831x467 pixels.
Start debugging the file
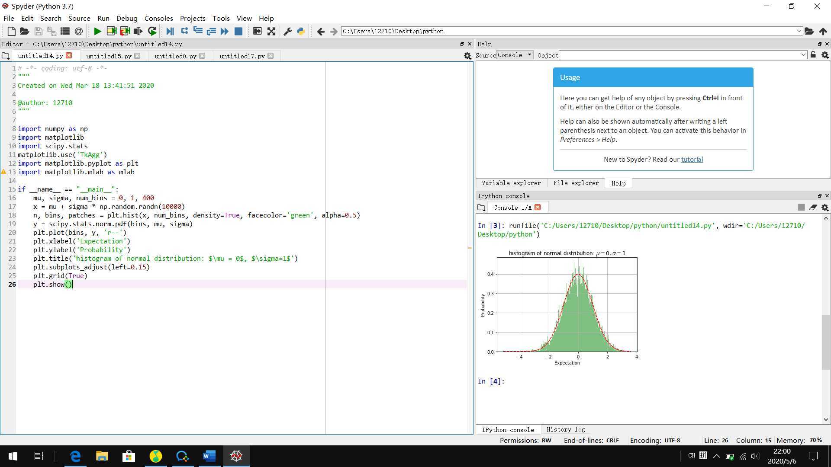170,31
